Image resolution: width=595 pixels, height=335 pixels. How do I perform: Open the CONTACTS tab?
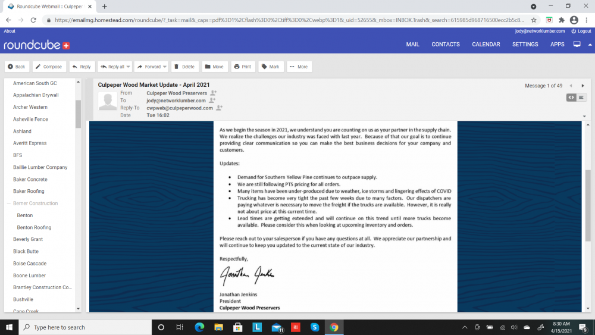[x=445, y=45]
